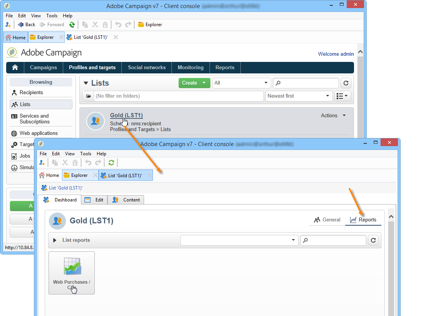Click No filter on folders field
This screenshot has height=316, width=443.
click(x=179, y=96)
